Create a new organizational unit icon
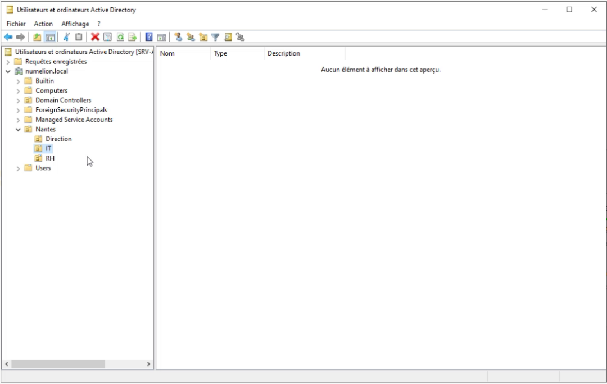Image resolution: width=607 pixels, height=384 pixels. pyautogui.click(x=205, y=37)
